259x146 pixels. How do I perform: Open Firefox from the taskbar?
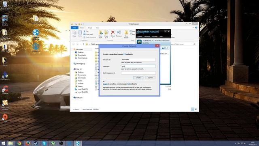28,143
